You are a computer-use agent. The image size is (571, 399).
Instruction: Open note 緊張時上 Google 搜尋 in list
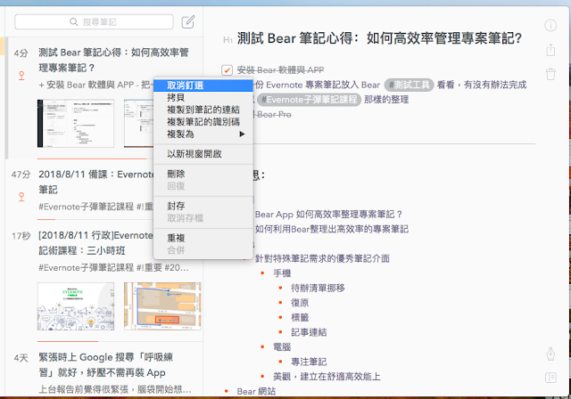click(x=104, y=370)
